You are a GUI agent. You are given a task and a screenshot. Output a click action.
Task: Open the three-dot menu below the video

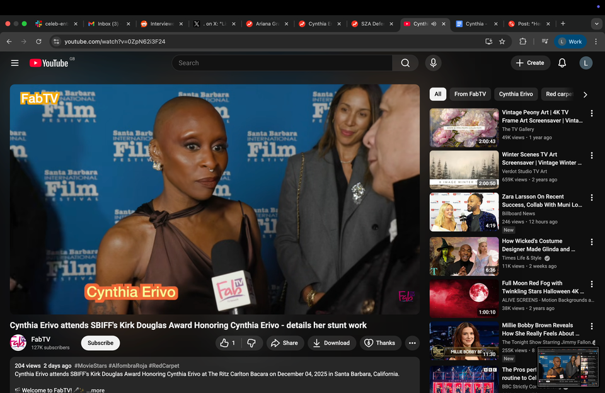click(412, 343)
